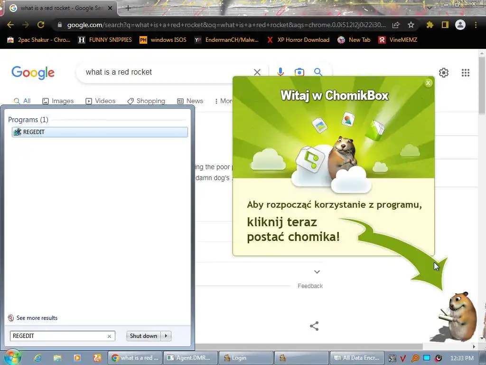Click the Google logo
The height and width of the screenshot is (365, 486).
[x=33, y=73]
